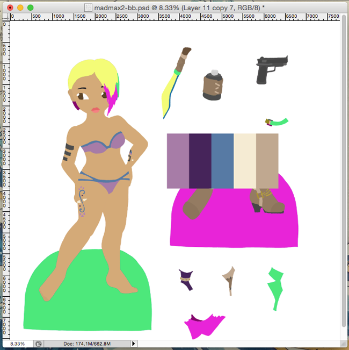Pick the light purple palette swatch on canvas
Viewport: 349px width, 350px height.
178,161
